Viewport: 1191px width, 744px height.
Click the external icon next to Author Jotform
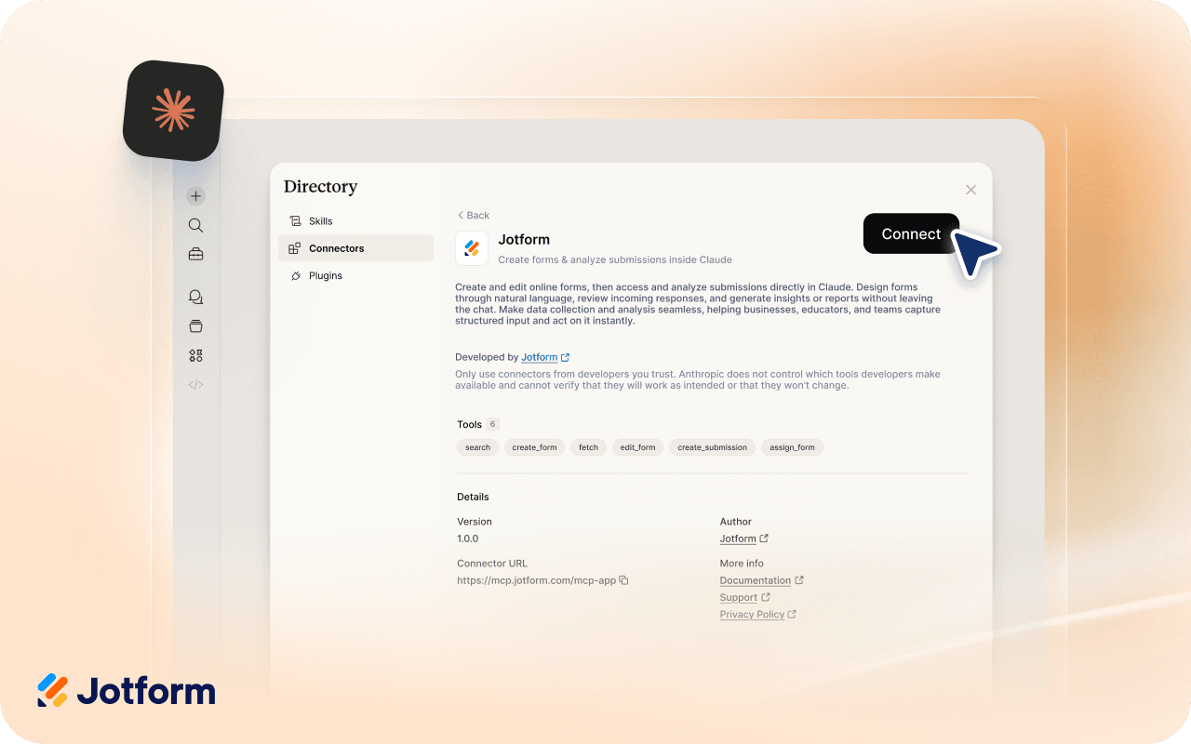point(764,538)
